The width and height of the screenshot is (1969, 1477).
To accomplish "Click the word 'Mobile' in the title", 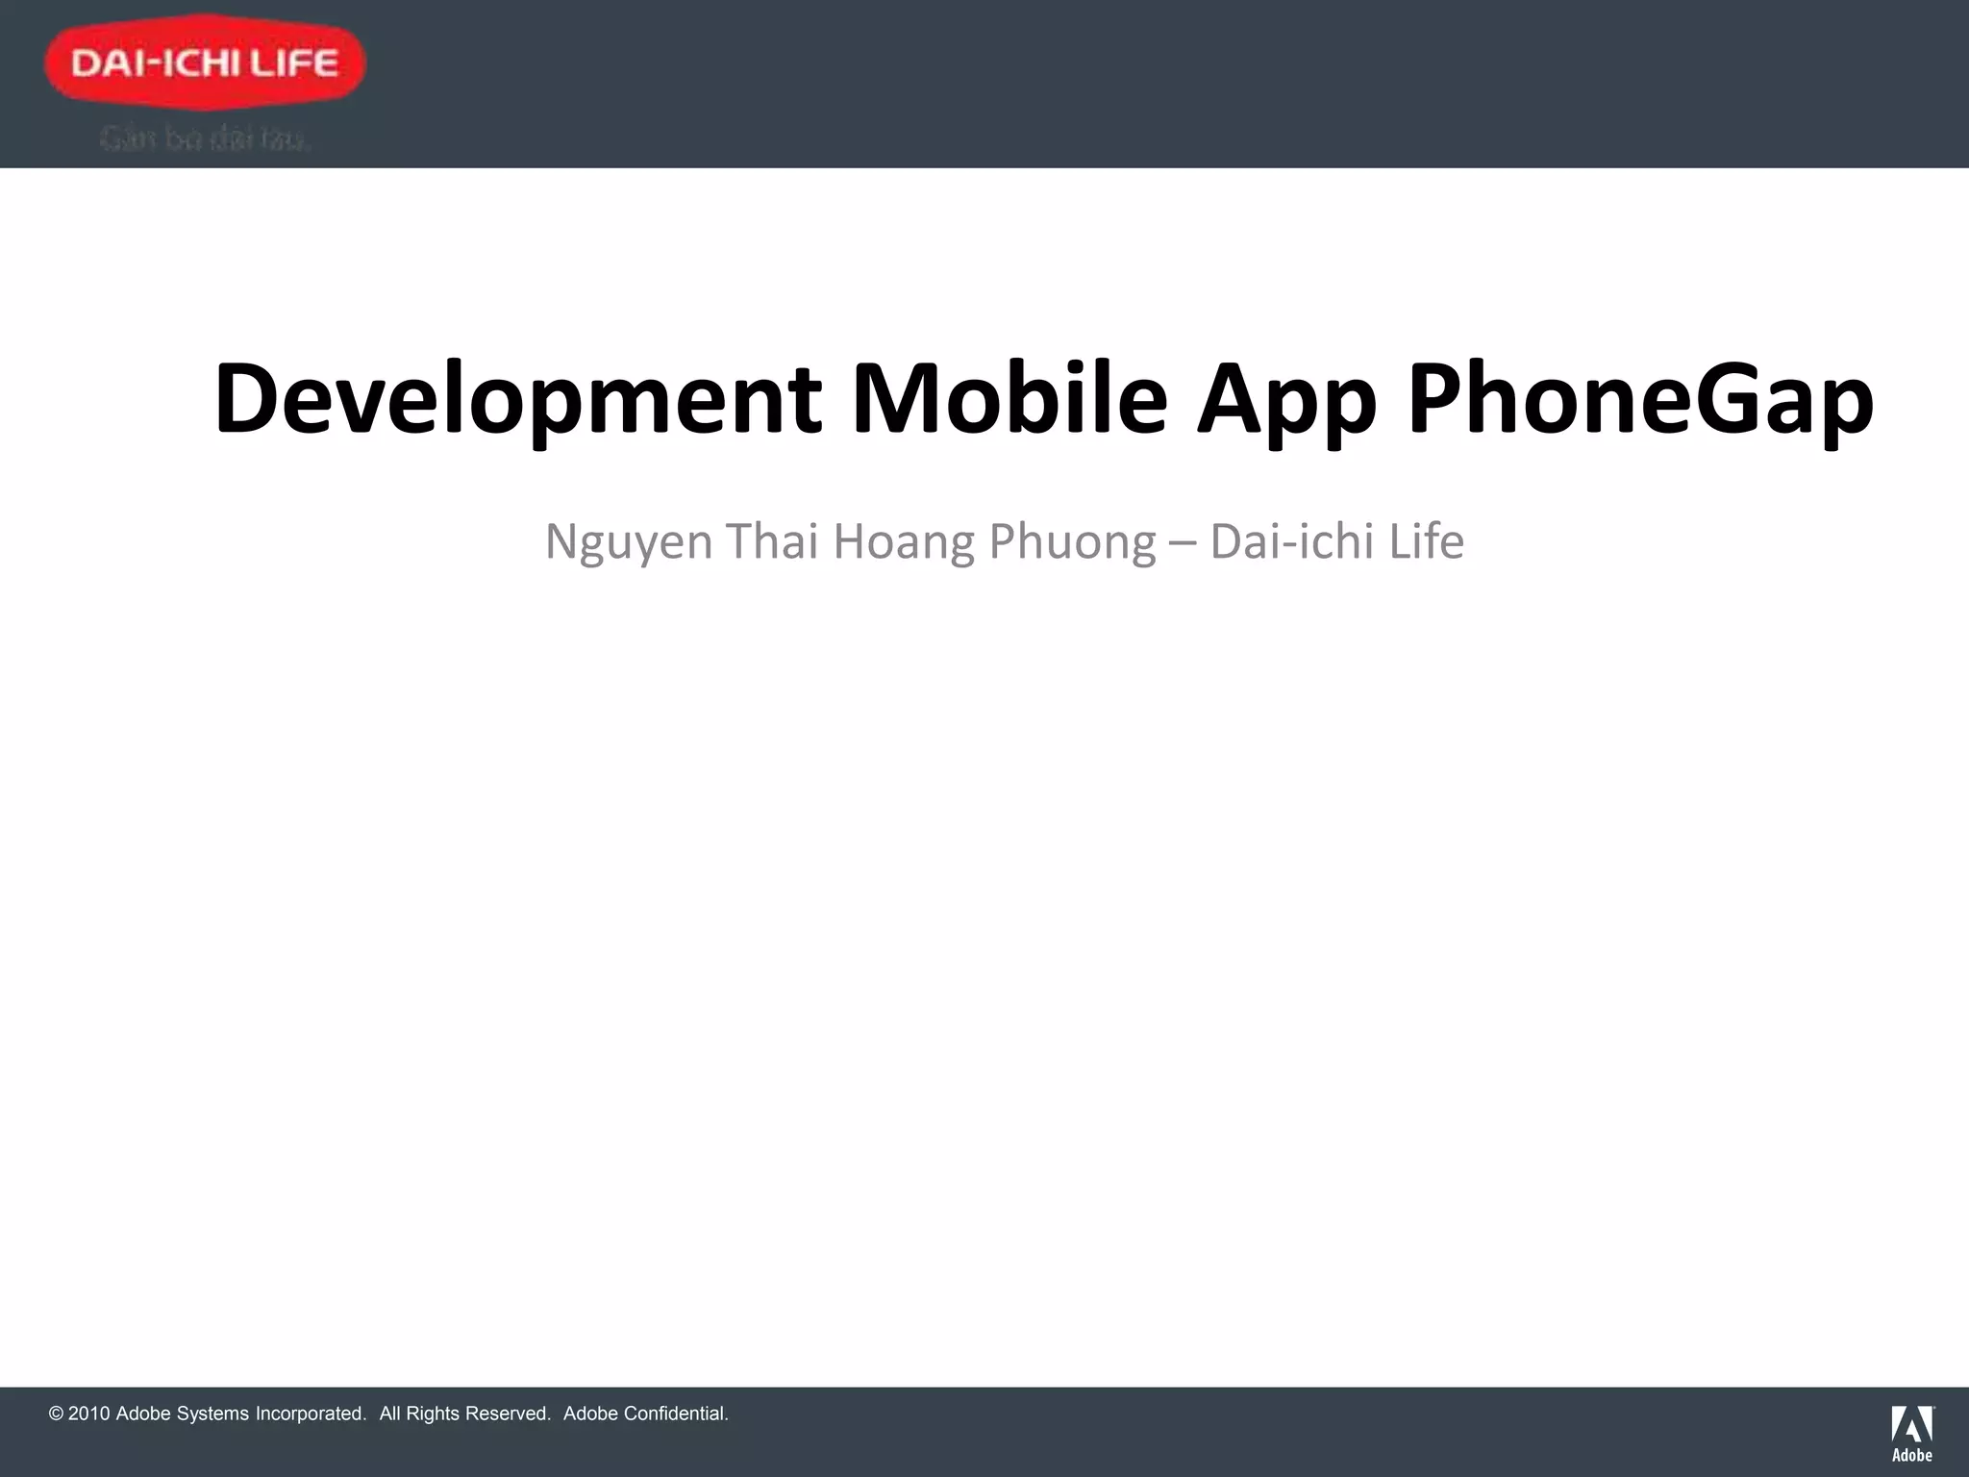I will tap(1009, 399).
